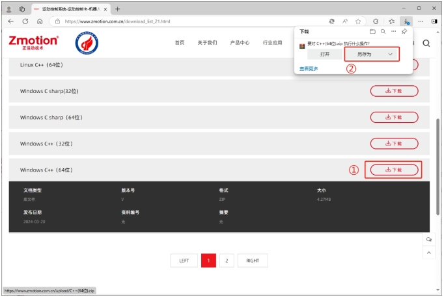Click the website search magnifier icon
The image size is (444, 297).
pyautogui.click(x=426, y=44)
